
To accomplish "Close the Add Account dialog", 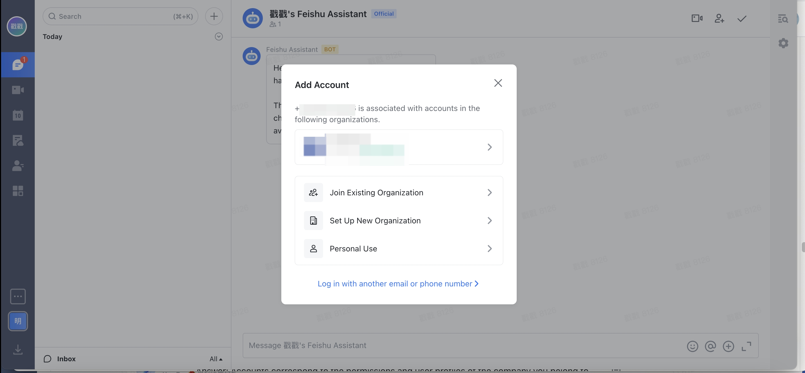I will point(498,83).
